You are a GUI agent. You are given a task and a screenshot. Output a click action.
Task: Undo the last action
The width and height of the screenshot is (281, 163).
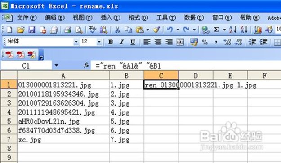click(x=169, y=30)
